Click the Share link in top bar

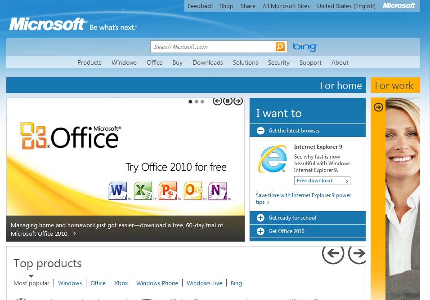[248, 6]
